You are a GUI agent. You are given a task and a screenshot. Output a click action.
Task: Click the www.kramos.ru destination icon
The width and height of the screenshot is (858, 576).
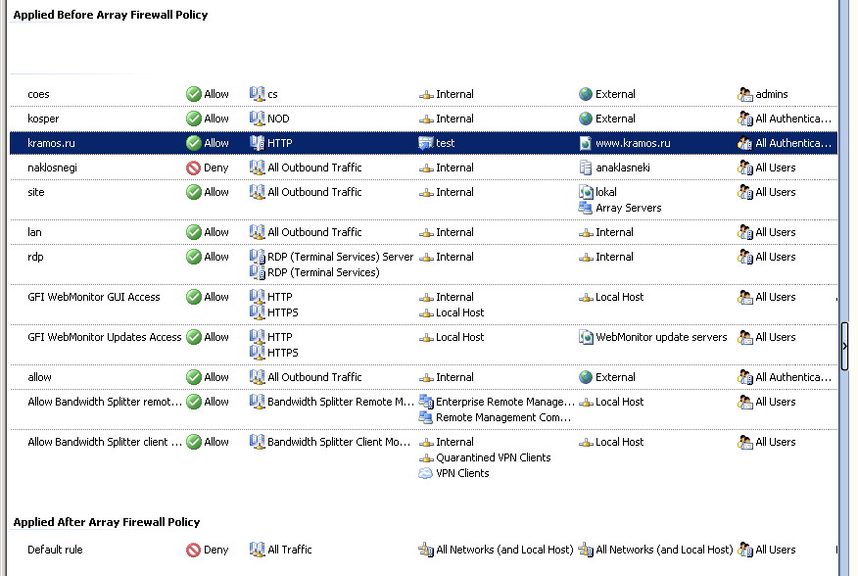pos(586,143)
